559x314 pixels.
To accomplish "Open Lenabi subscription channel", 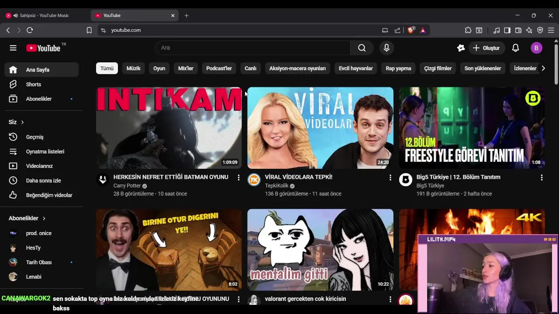I will point(41,277).
